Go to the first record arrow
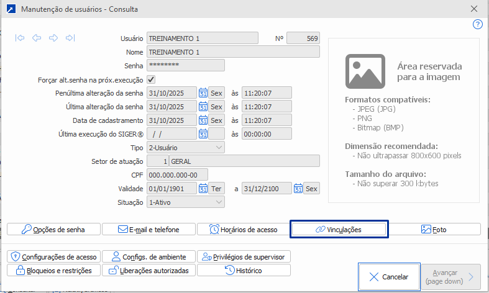The image size is (489, 293). point(21,38)
